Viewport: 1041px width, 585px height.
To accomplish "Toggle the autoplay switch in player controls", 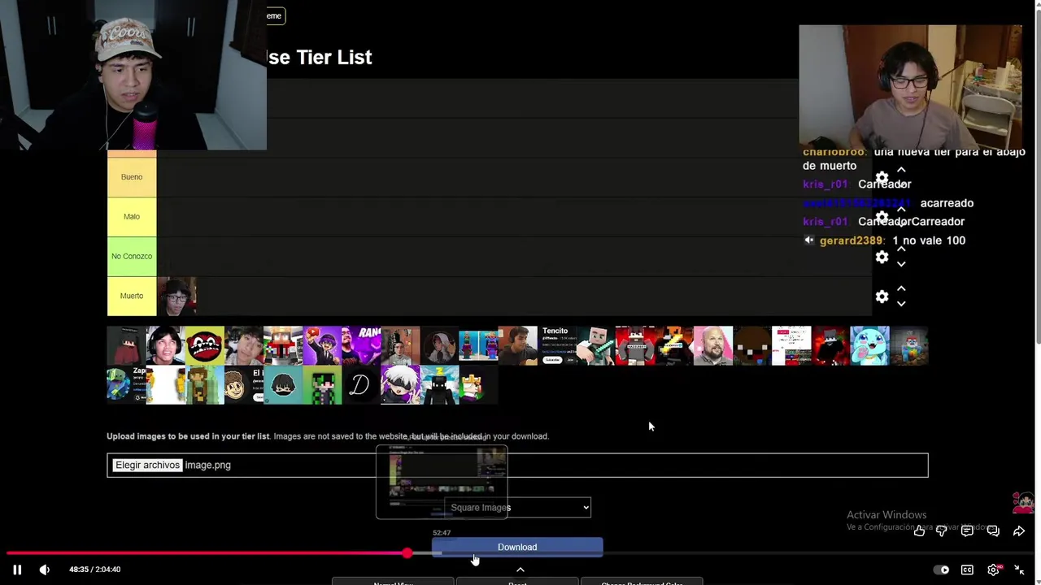I will pos(941,570).
